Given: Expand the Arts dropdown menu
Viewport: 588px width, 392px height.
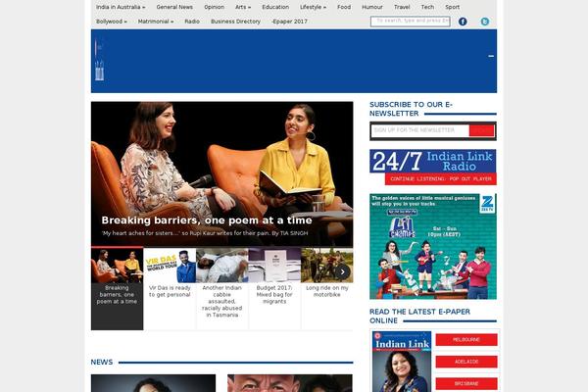Looking at the screenshot, I should (243, 7).
